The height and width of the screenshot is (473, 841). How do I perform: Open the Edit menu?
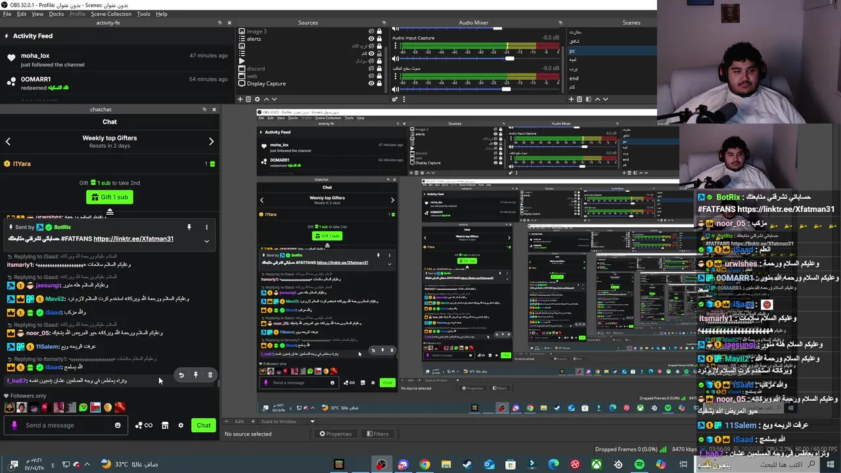(22, 14)
